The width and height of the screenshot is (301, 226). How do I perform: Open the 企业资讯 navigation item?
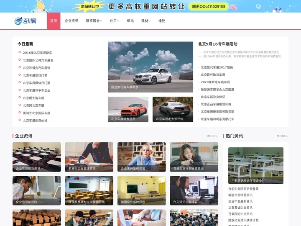tap(71, 21)
